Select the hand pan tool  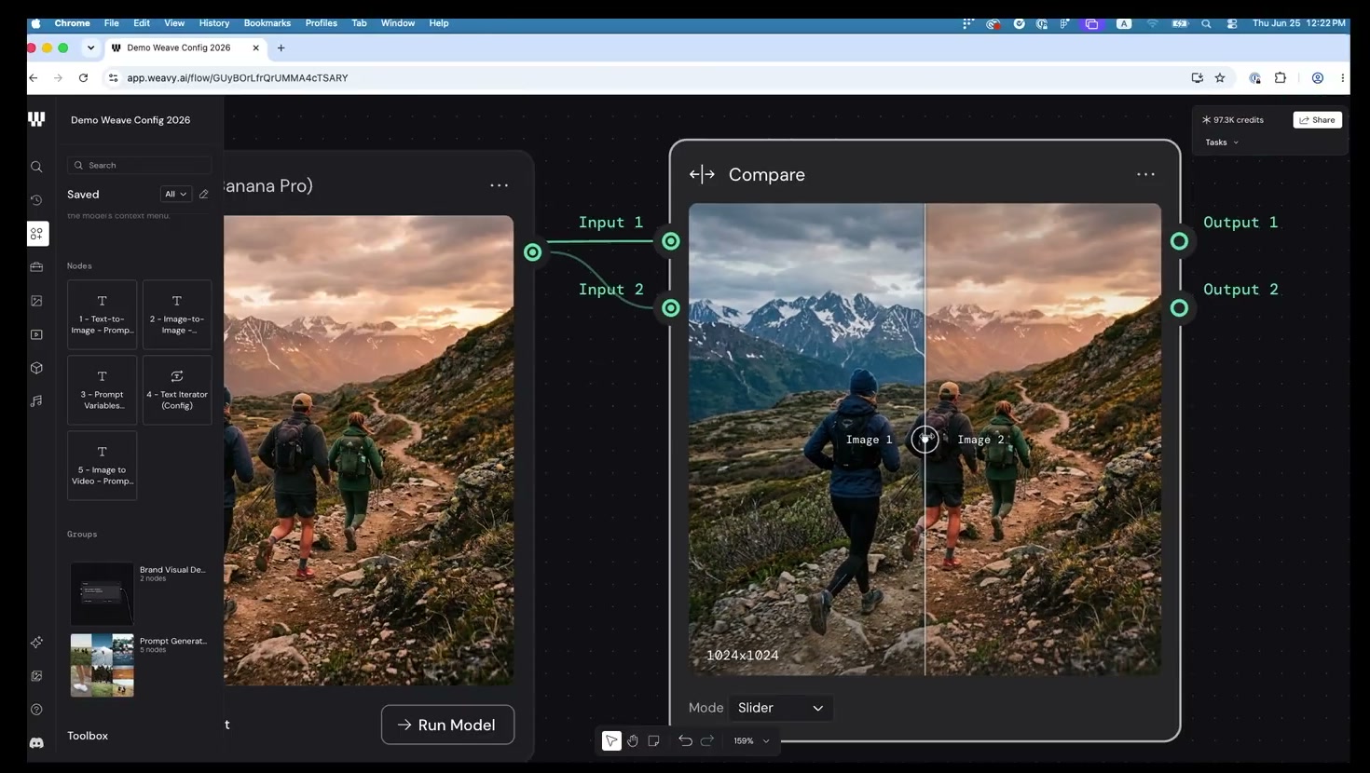(633, 741)
